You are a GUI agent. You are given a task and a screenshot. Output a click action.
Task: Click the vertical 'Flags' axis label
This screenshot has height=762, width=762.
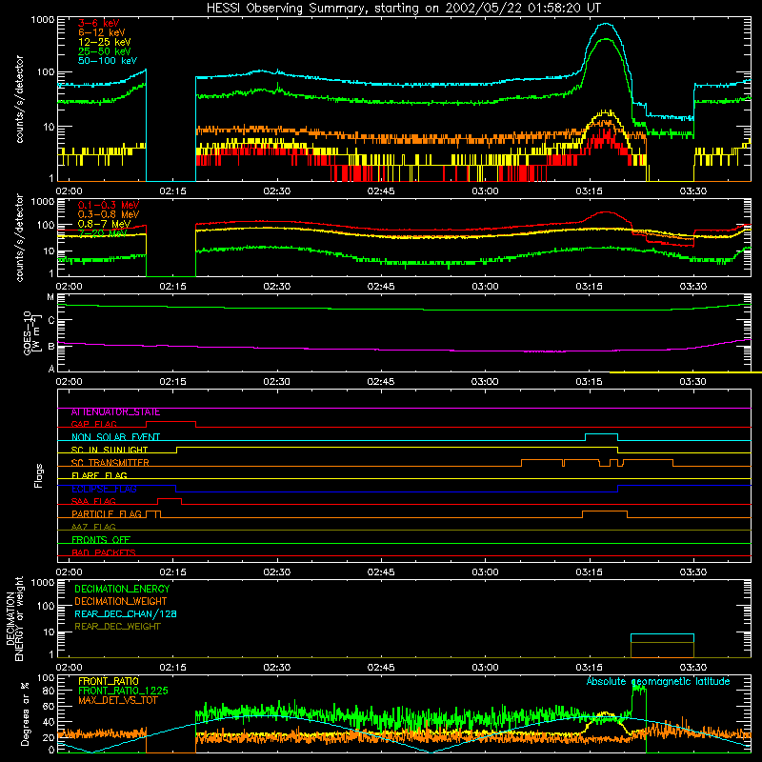tap(39, 475)
